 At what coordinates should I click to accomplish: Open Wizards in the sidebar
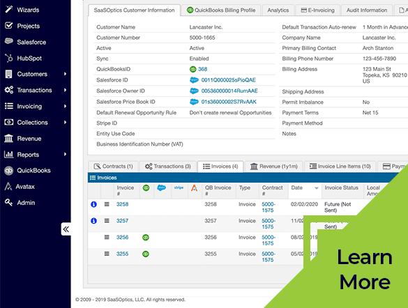(28, 10)
